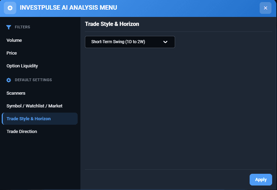Click the blue funnel Filters icon
The image size is (277, 190).
[9, 27]
